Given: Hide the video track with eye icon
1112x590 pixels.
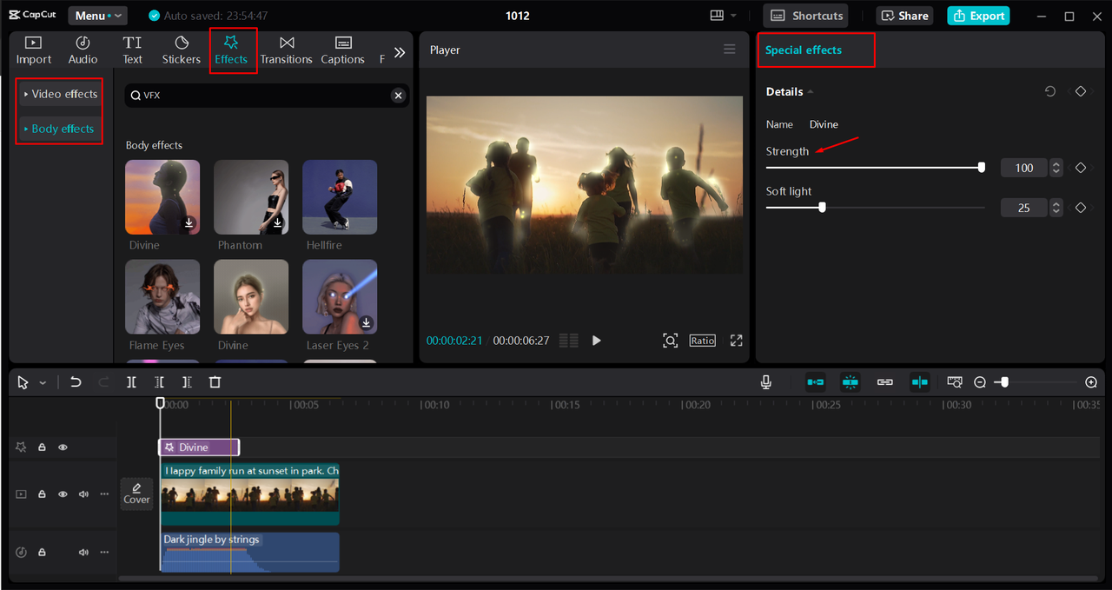Looking at the screenshot, I should pos(63,494).
